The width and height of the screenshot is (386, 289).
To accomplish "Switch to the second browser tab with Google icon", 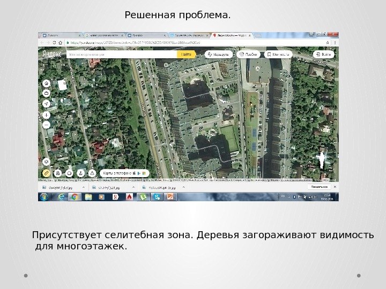I will point(105,35).
